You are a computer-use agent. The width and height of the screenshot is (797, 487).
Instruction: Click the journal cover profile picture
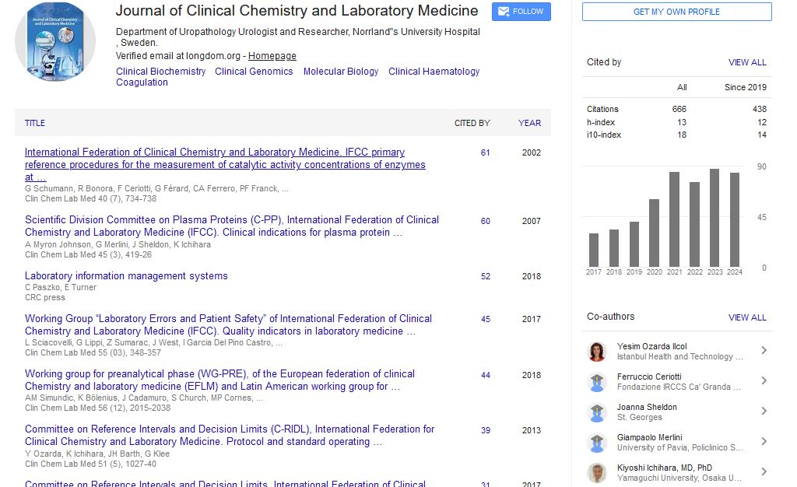(55, 42)
